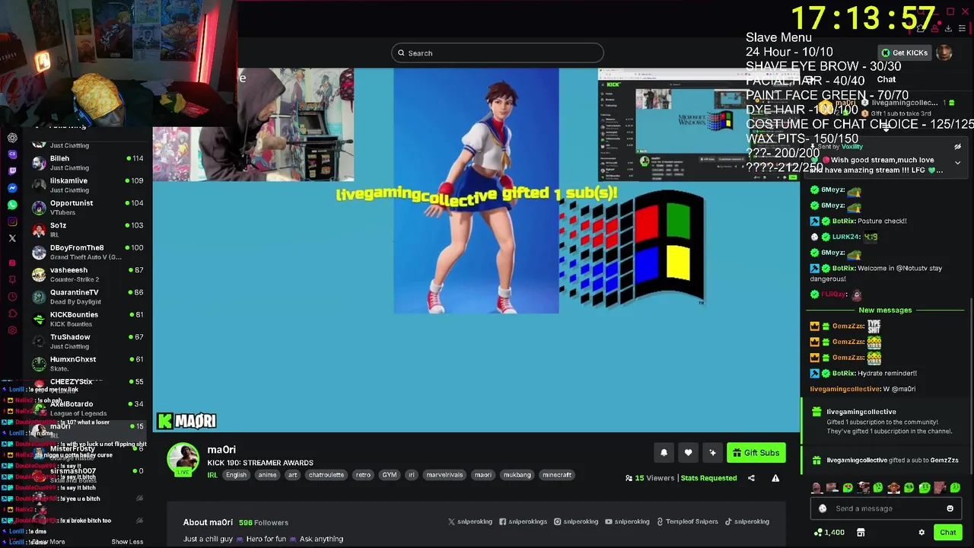
Task: Open the emoji picker in the message box
Action: 950,508
